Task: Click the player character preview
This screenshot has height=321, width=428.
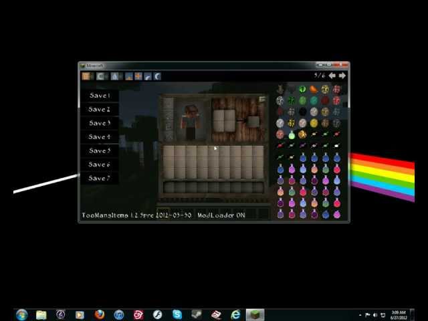Action: pos(190,122)
